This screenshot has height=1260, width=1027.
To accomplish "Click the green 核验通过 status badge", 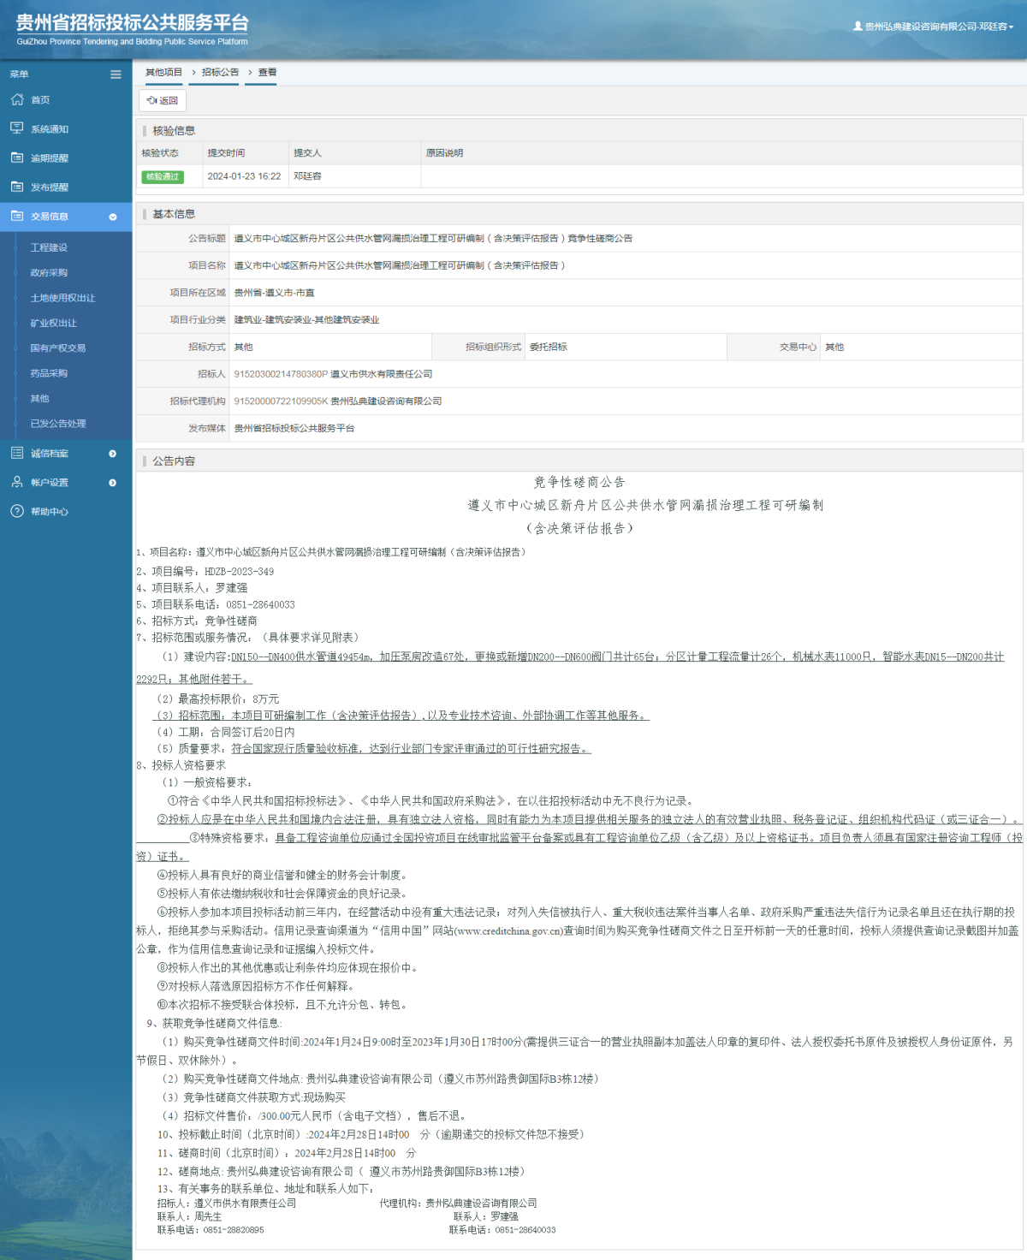I will [163, 176].
